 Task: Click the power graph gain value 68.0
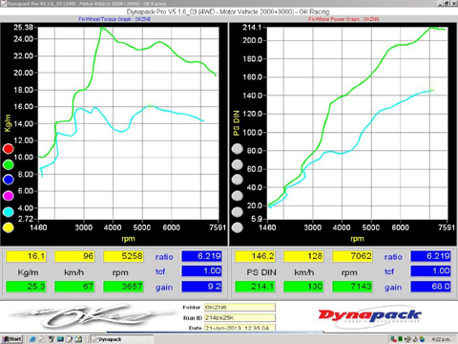[430, 287]
